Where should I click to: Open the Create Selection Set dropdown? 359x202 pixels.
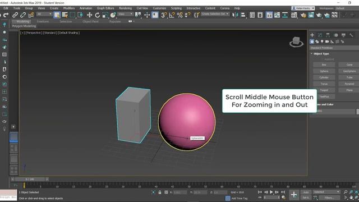click(215, 14)
